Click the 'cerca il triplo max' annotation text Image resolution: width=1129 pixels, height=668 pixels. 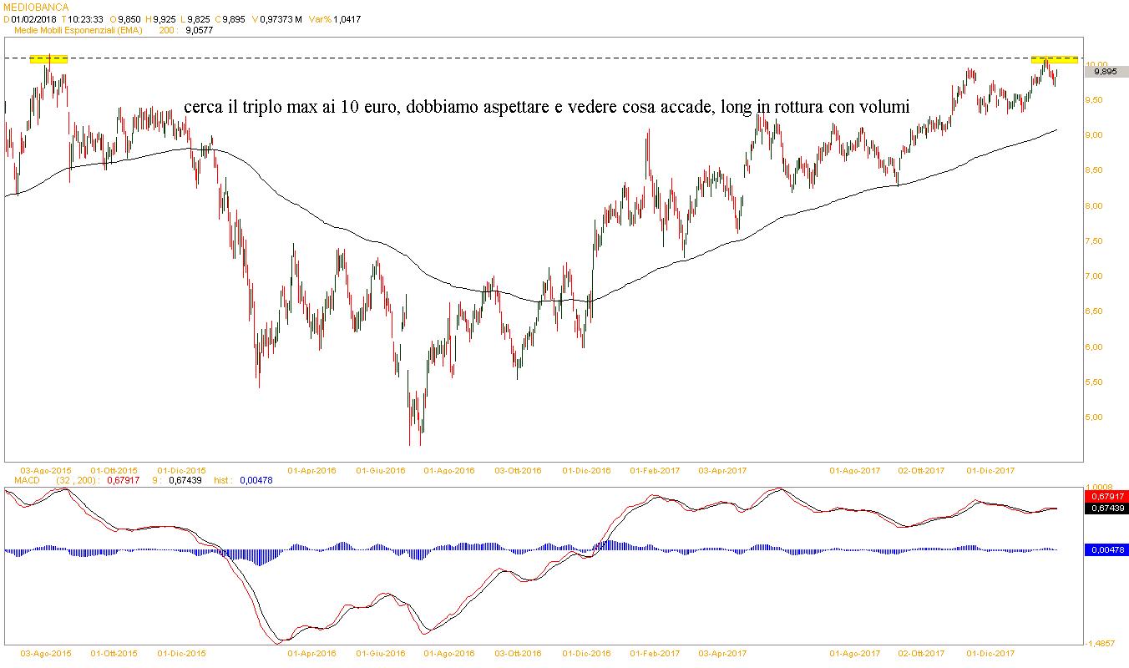[x=547, y=108]
